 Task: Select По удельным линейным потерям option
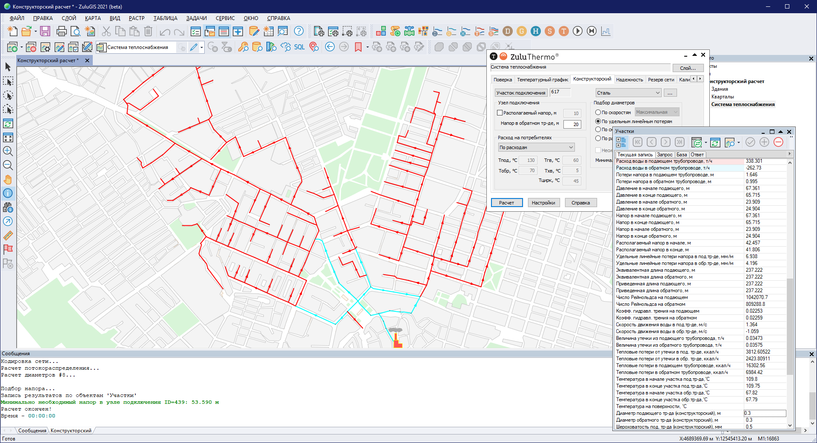pos(598,121)
